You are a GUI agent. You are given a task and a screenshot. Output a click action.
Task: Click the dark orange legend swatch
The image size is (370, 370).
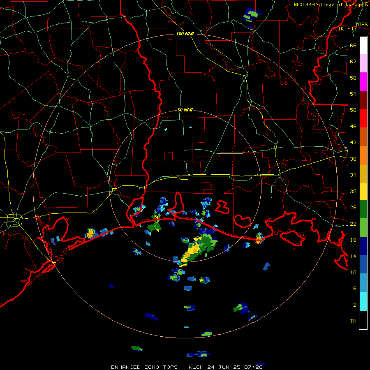tap(363, 136)
